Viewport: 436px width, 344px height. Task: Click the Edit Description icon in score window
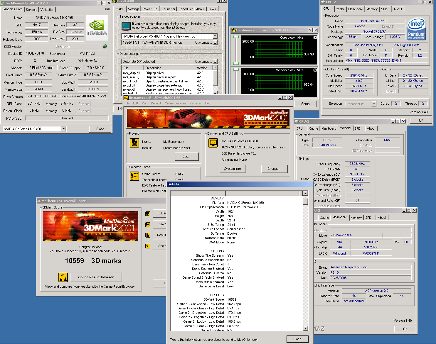click(x=148, y=214)
